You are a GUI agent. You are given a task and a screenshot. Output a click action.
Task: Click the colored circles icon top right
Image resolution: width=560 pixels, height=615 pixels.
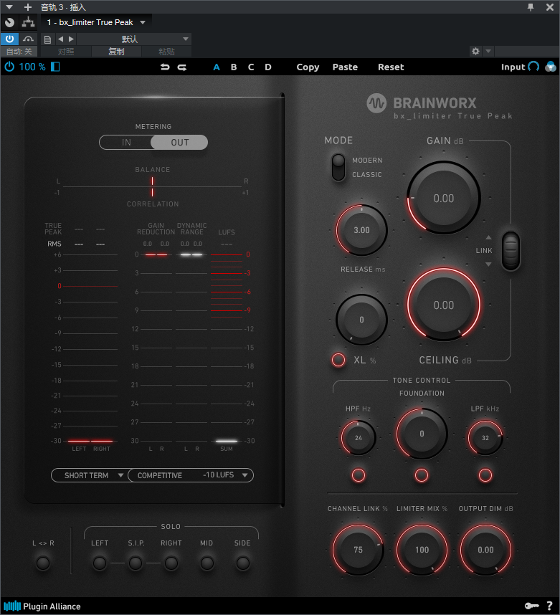[551, 67]
